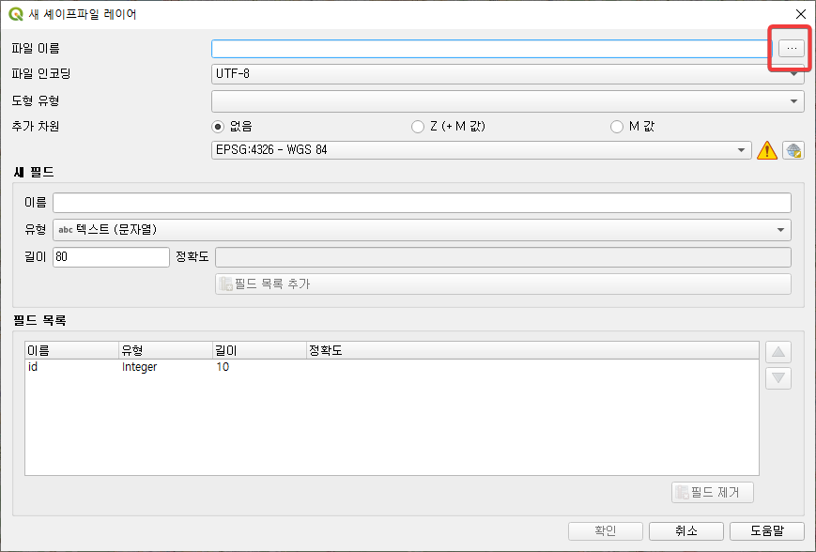Click the 취소 button
The height and width of the screenshot is (552, 816).
pyautogui.click(x=685, y=530)
